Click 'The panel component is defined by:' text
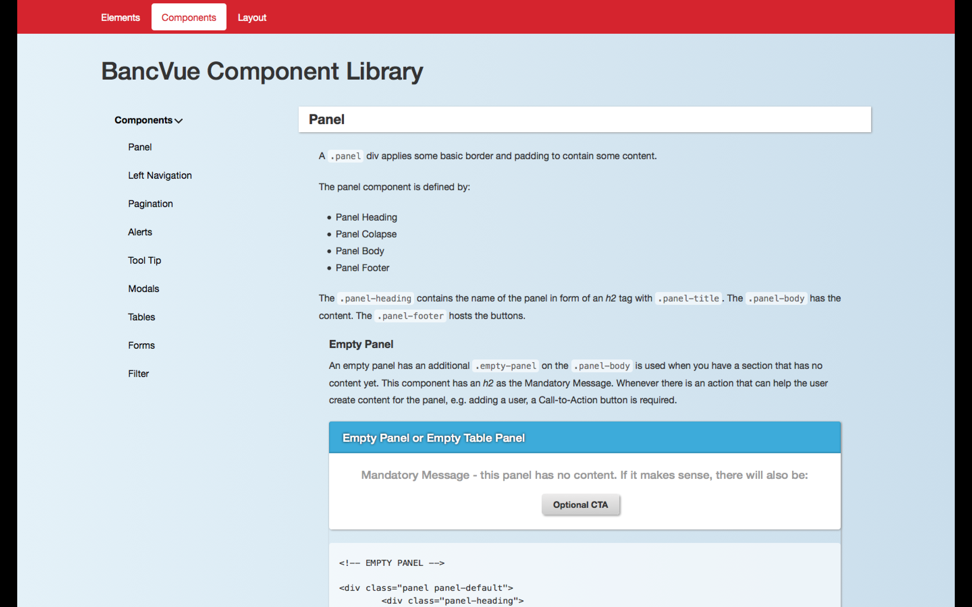The width and height of the screenshot is (972, 607). [x=394, y=187]
